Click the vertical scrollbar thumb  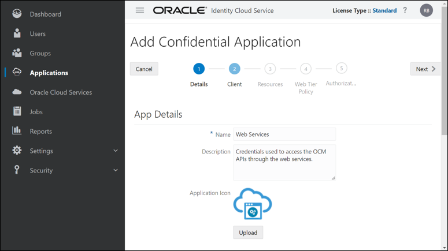[x=444, y=71]
